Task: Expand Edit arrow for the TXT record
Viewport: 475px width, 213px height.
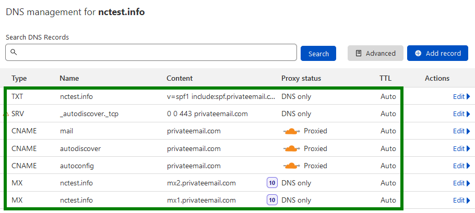Action: [461, 97]
